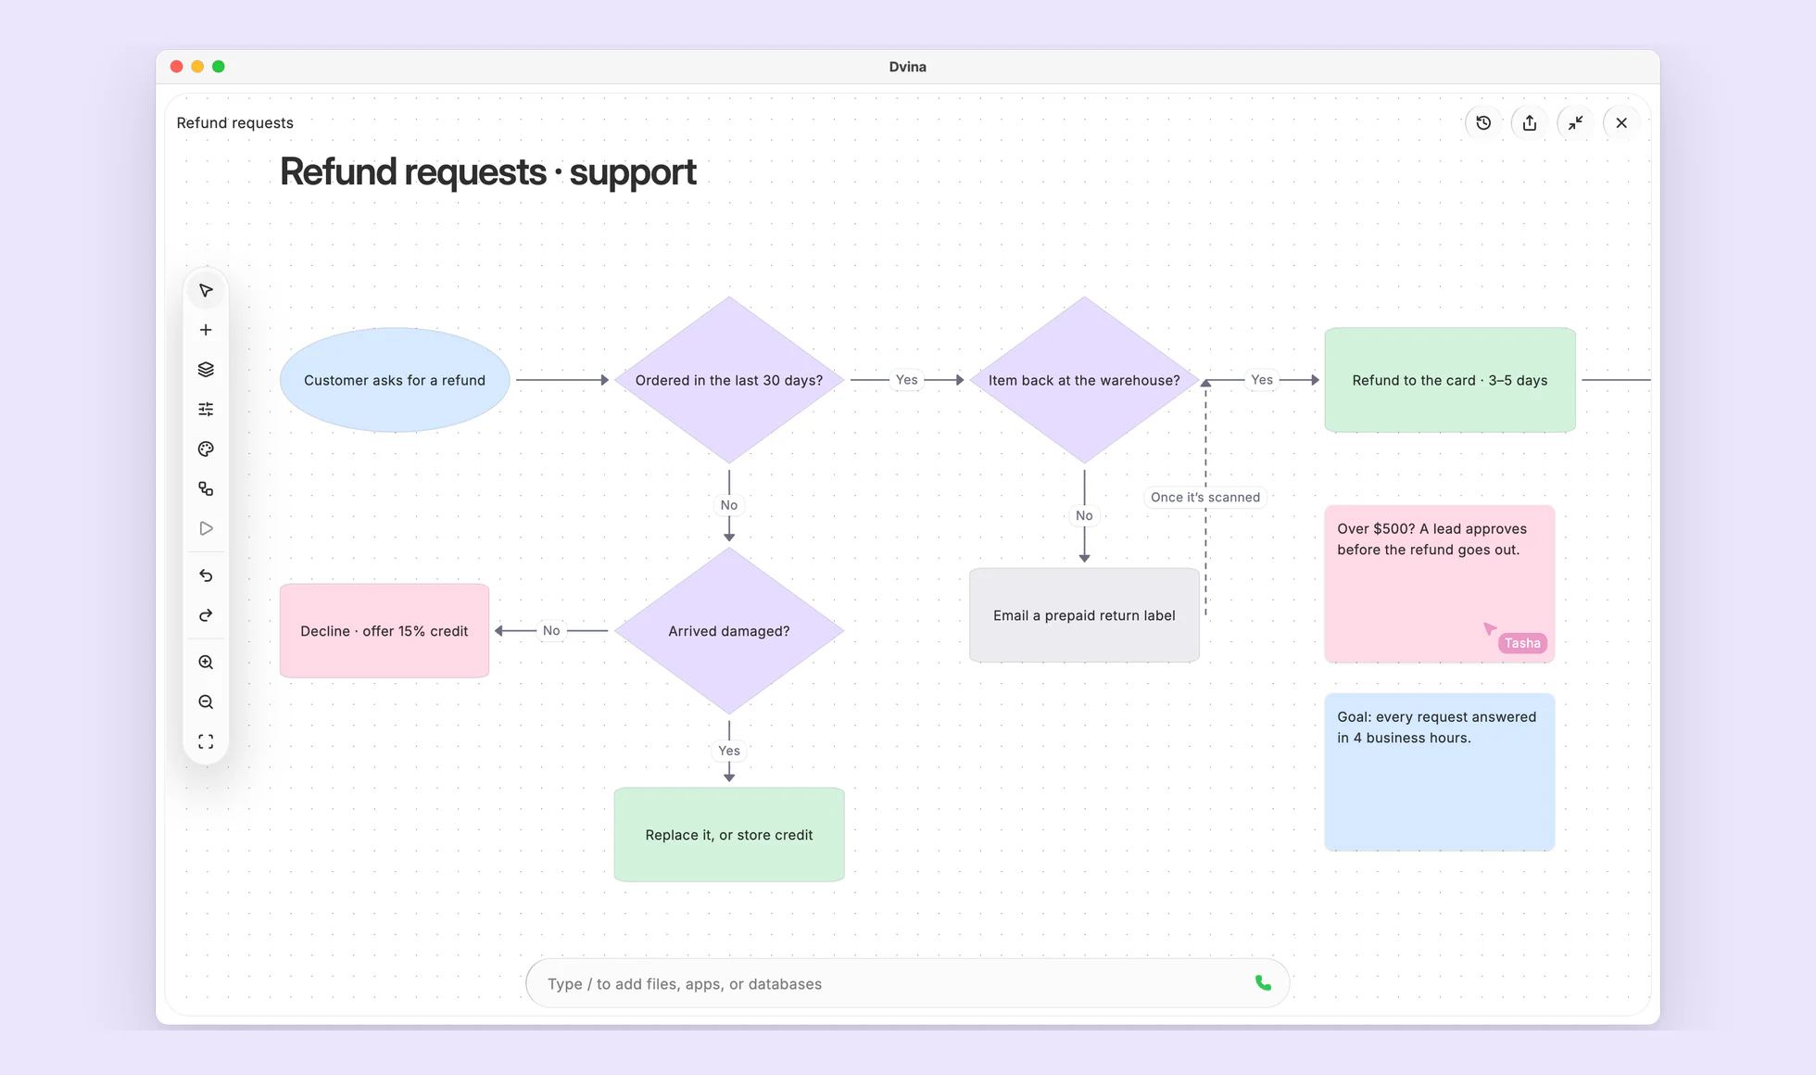Click 'No' label left of 'Arrived damaged?'
1816x1075 pixels.
[x=551, y=630]
